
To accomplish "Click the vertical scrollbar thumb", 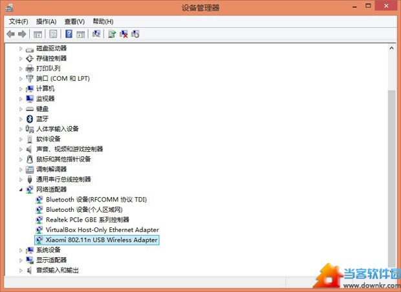I will 391,178.
